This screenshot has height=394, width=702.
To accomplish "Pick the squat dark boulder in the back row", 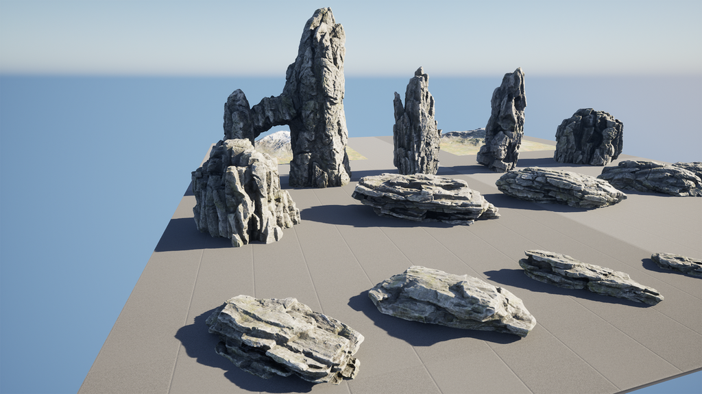I will [588, 137].
